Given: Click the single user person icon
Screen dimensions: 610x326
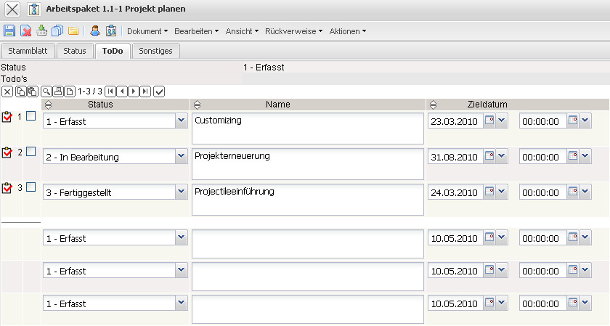Looking at the screenshot, I should coord(94,30).
